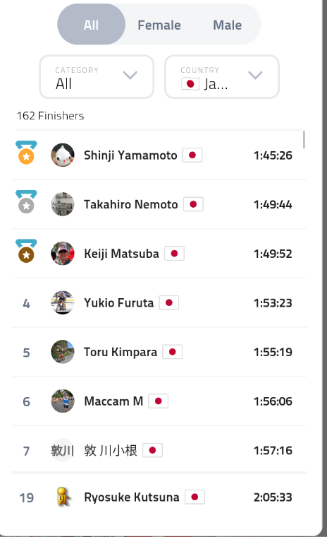Click Ryosuke Kutsuna's yellow figure avatar
The height and width of the screenshot is (537, 327).
63,497
